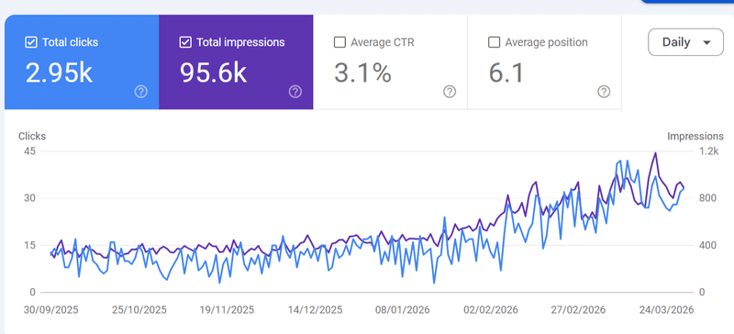Viewport: 734px width, 334px height.
Task: Click the Impressions axis label
Action: [695, 137]
